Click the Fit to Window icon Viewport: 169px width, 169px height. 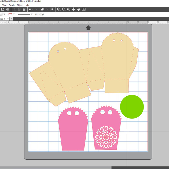tap(84, 9)
